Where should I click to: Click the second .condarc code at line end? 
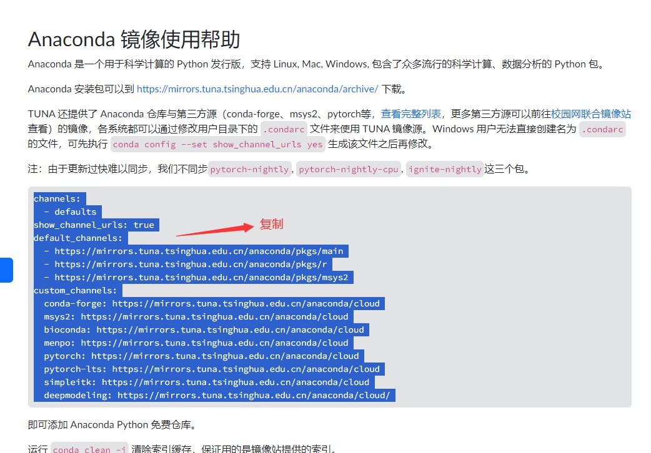tap(602, 129)
